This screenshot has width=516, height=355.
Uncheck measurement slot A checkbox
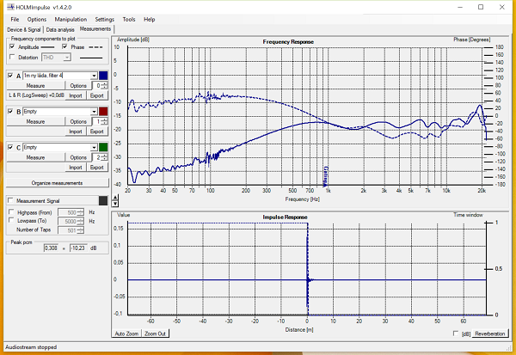(10, 76)
